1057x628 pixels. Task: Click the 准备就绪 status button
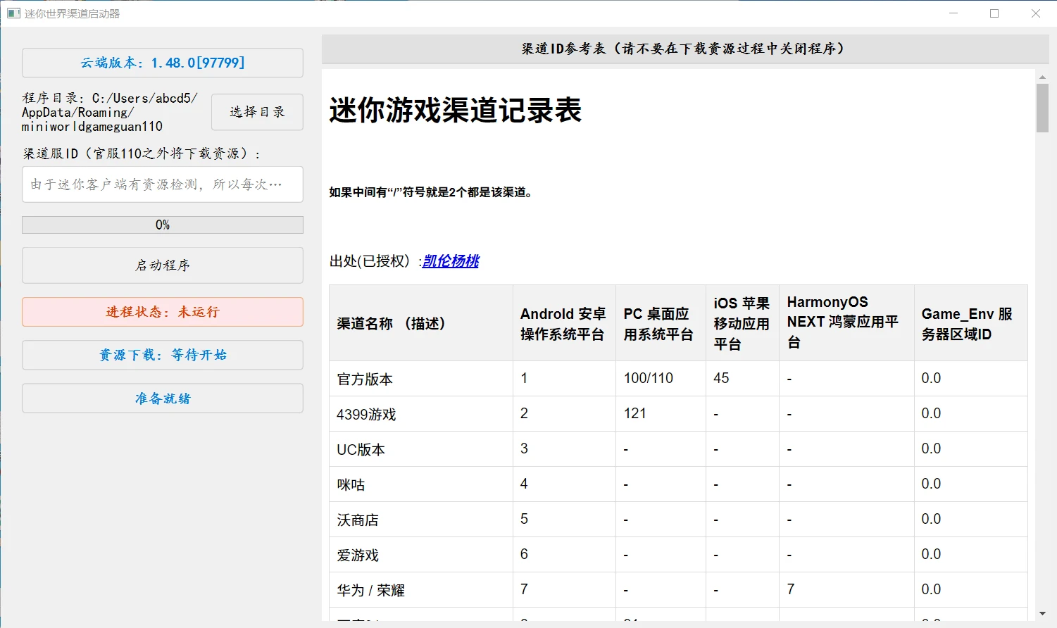(163, 398)
